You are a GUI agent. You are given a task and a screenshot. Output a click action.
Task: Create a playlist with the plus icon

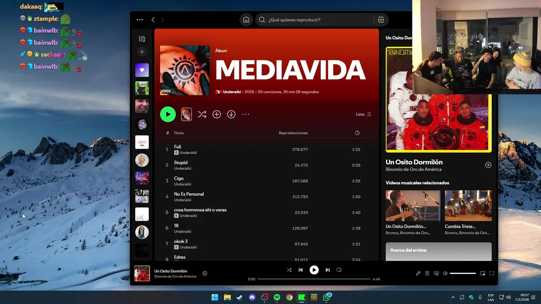pyautogui.click(x=142, y=52)
